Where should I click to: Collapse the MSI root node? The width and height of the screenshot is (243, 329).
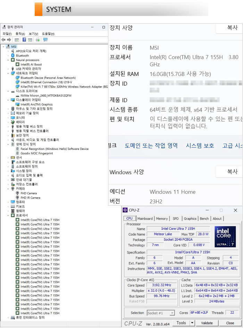[3, 47]
